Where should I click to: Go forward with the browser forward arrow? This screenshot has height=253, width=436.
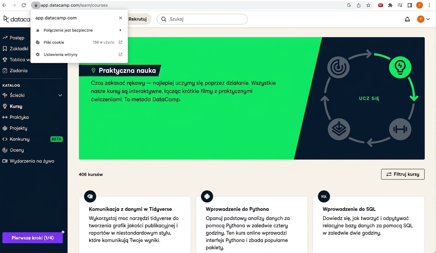pyautogui.click(x=14, y=5)
